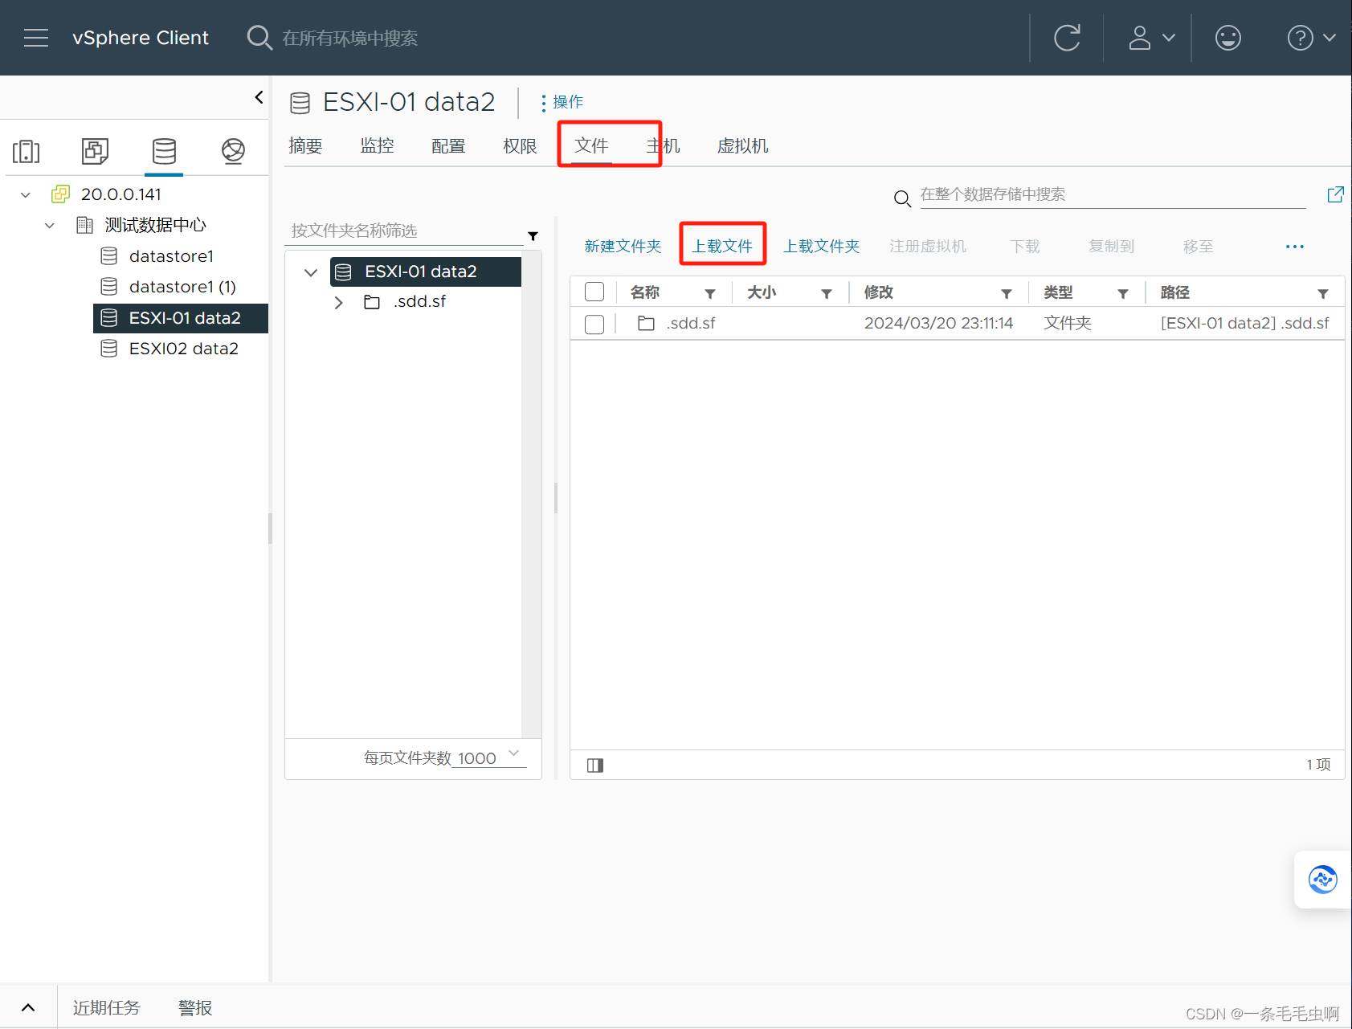Switch to the 监控 tab
Viewport: 1352px width, 1029px height.
click(x=377, y=146)
